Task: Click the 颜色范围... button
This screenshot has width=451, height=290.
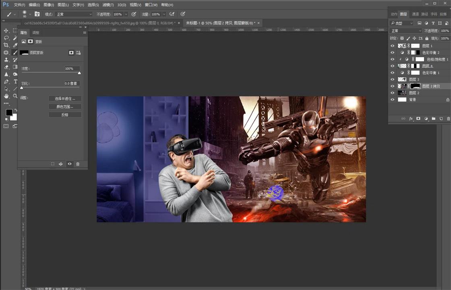Action: tap(65, 107)
